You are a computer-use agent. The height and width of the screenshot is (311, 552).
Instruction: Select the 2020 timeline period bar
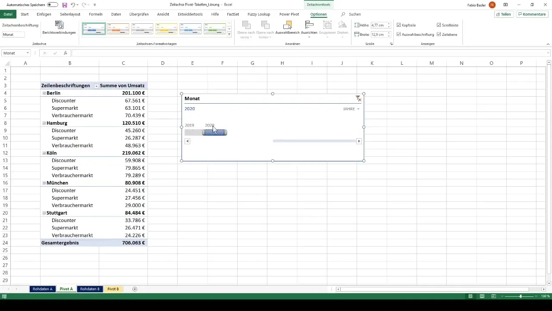[215, 132]
